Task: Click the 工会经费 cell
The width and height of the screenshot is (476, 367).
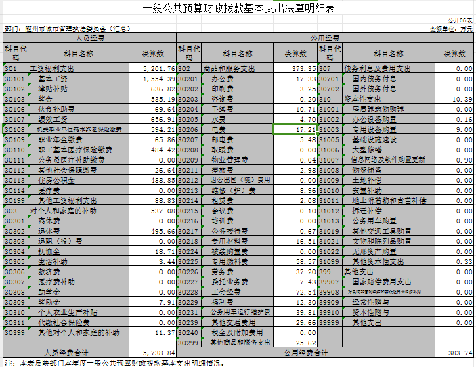Action: (238, 292)
